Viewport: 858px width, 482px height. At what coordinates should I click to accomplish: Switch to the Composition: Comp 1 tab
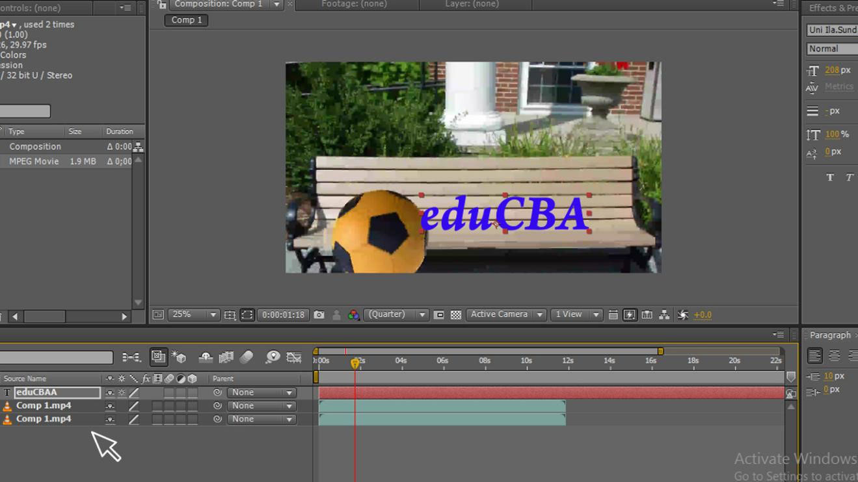[x=219, y=4]
